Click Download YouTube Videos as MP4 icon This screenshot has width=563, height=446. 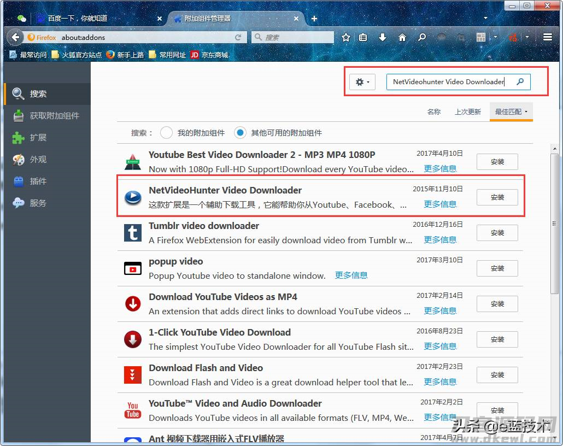(x=133, y=304)
